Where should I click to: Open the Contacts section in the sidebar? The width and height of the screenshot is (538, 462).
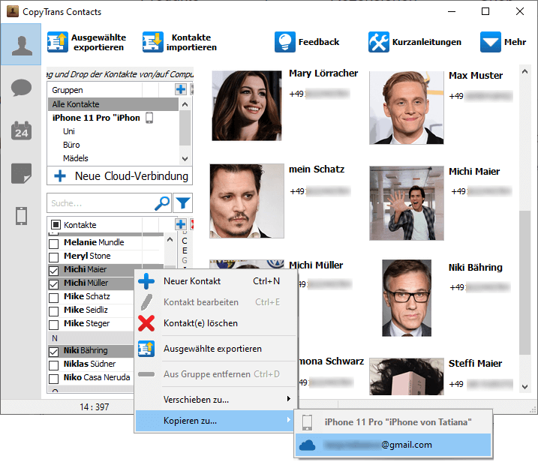pos(21,44)
